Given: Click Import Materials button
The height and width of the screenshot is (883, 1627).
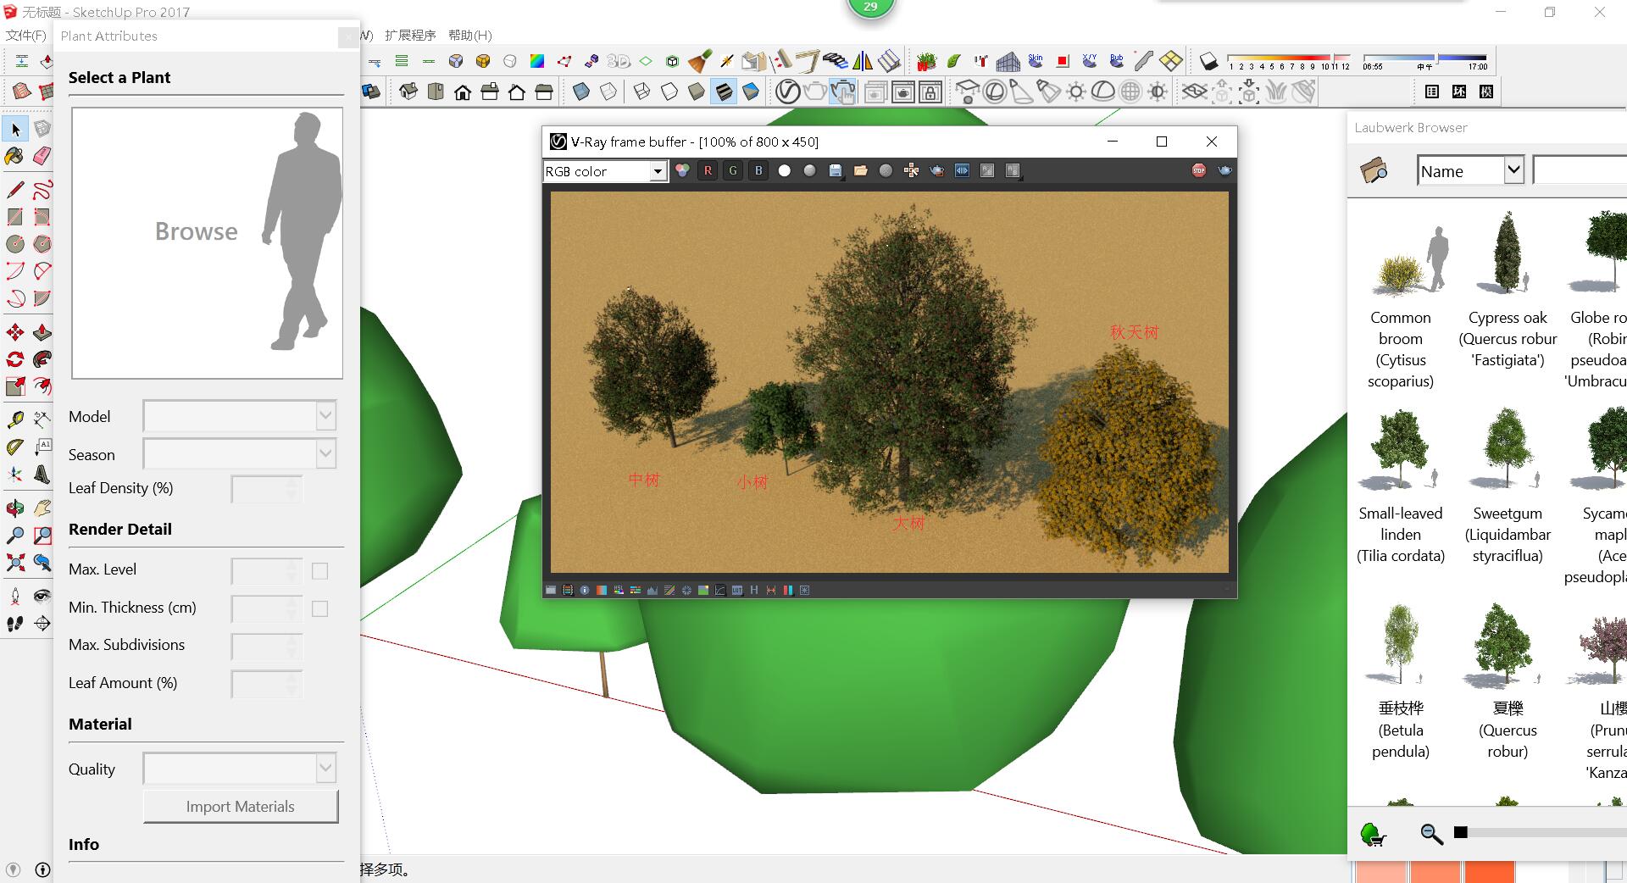Looking at the screenshot, I should (x=241, y=807).
